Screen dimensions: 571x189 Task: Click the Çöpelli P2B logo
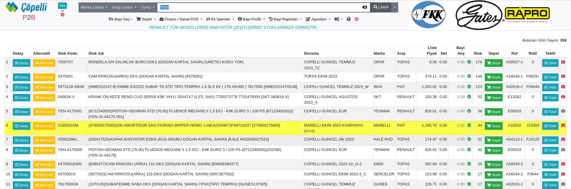pos(27,11)
